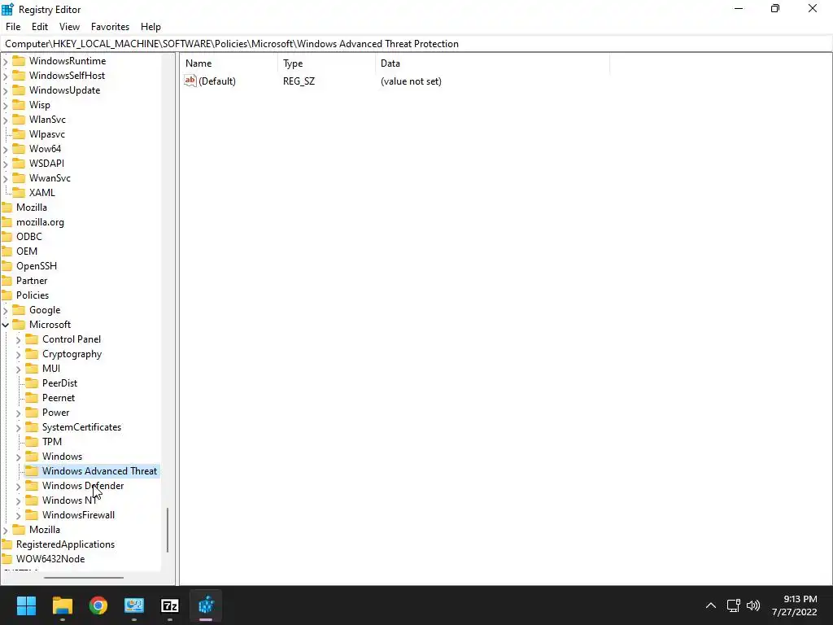Open the Windows Start menu

coord(26,605)
